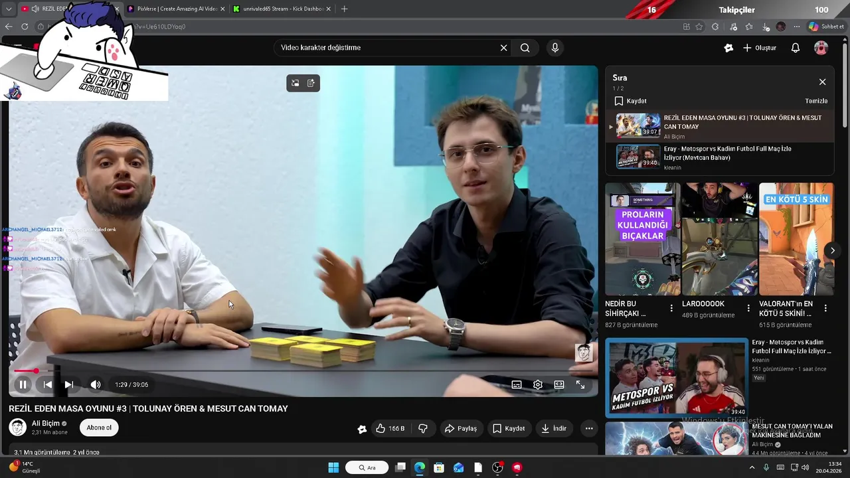Click the taskbar Ara search box
Viewport: 850px width, 478px height.
(367, 467)
